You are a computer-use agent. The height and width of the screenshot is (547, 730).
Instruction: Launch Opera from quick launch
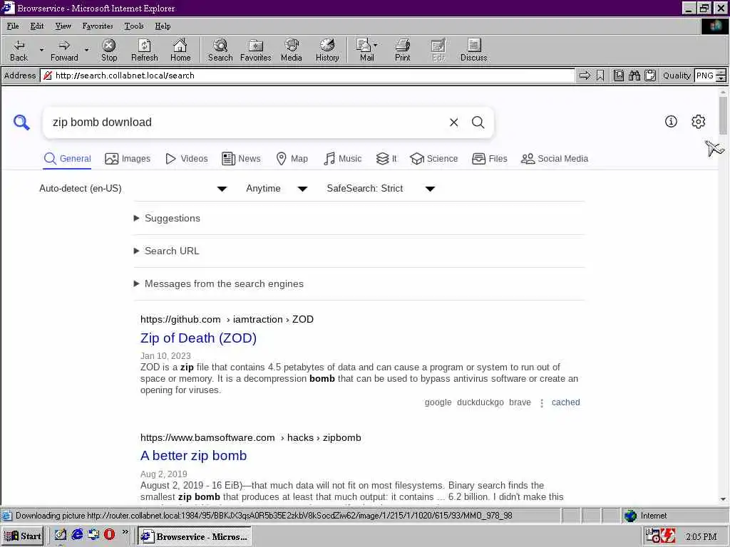109,535
